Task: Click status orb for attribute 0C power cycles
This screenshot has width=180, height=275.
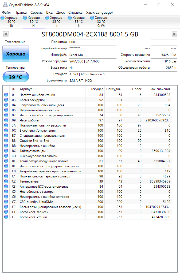Action: click(x=6, y=130)
